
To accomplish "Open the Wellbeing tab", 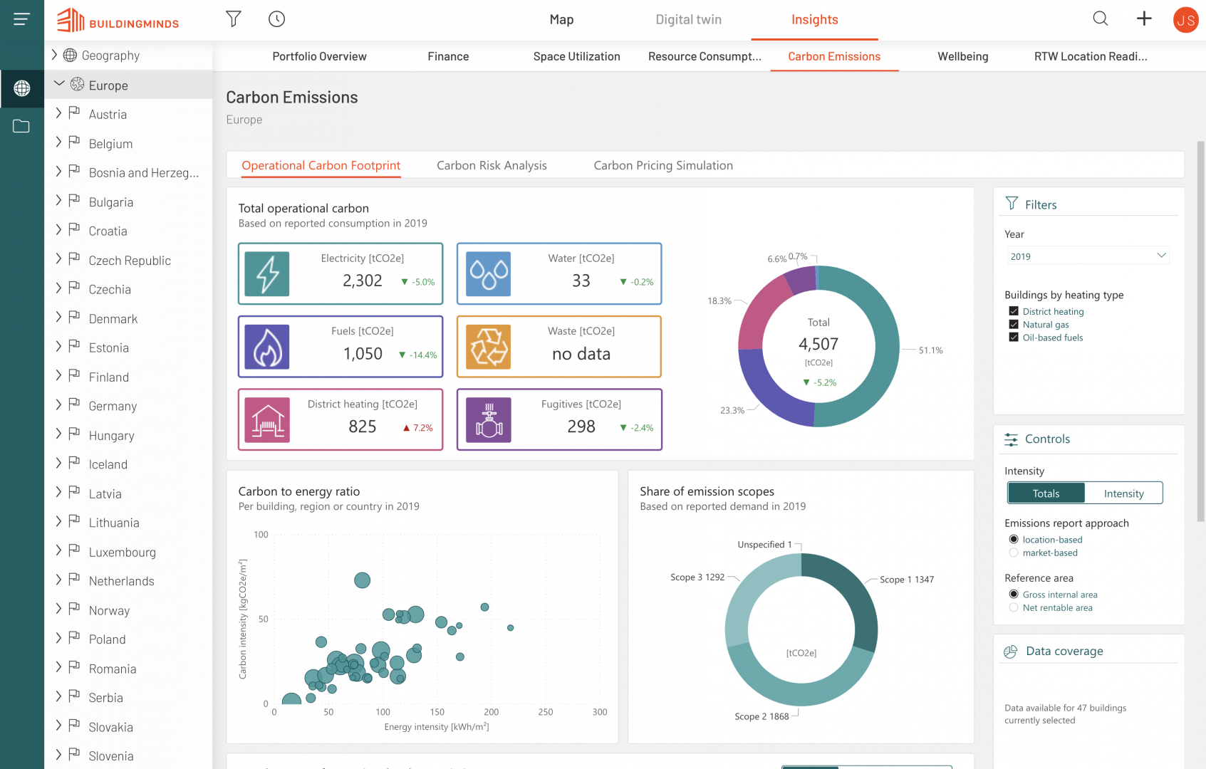I will coord(962,56).
